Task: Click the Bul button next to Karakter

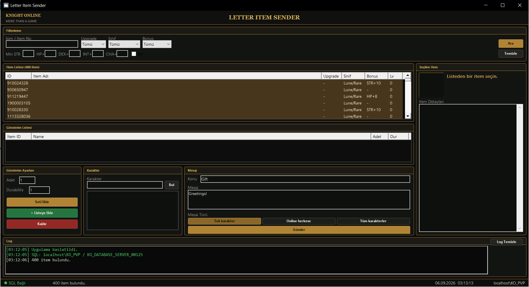Action: point(172,185)
